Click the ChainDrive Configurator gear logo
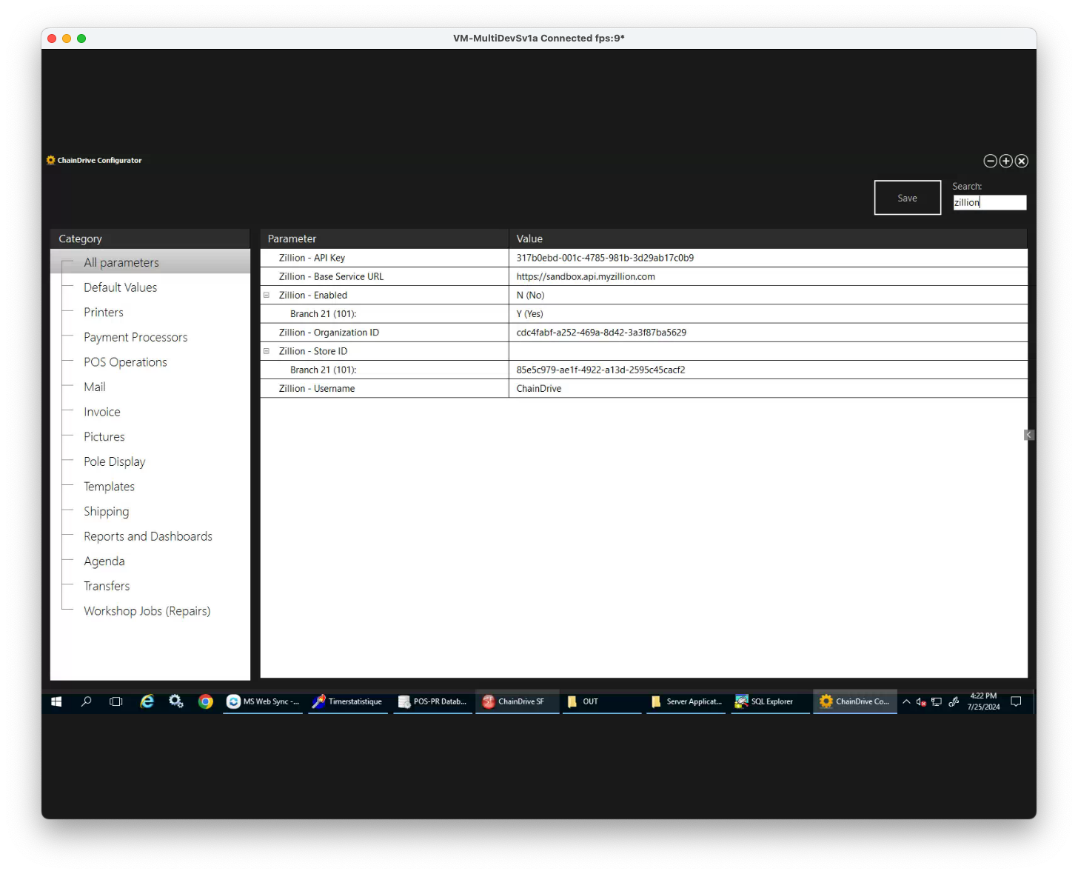Image resolution: width=1078 pixels, height=874 pixels. click(x=50, y=160)
